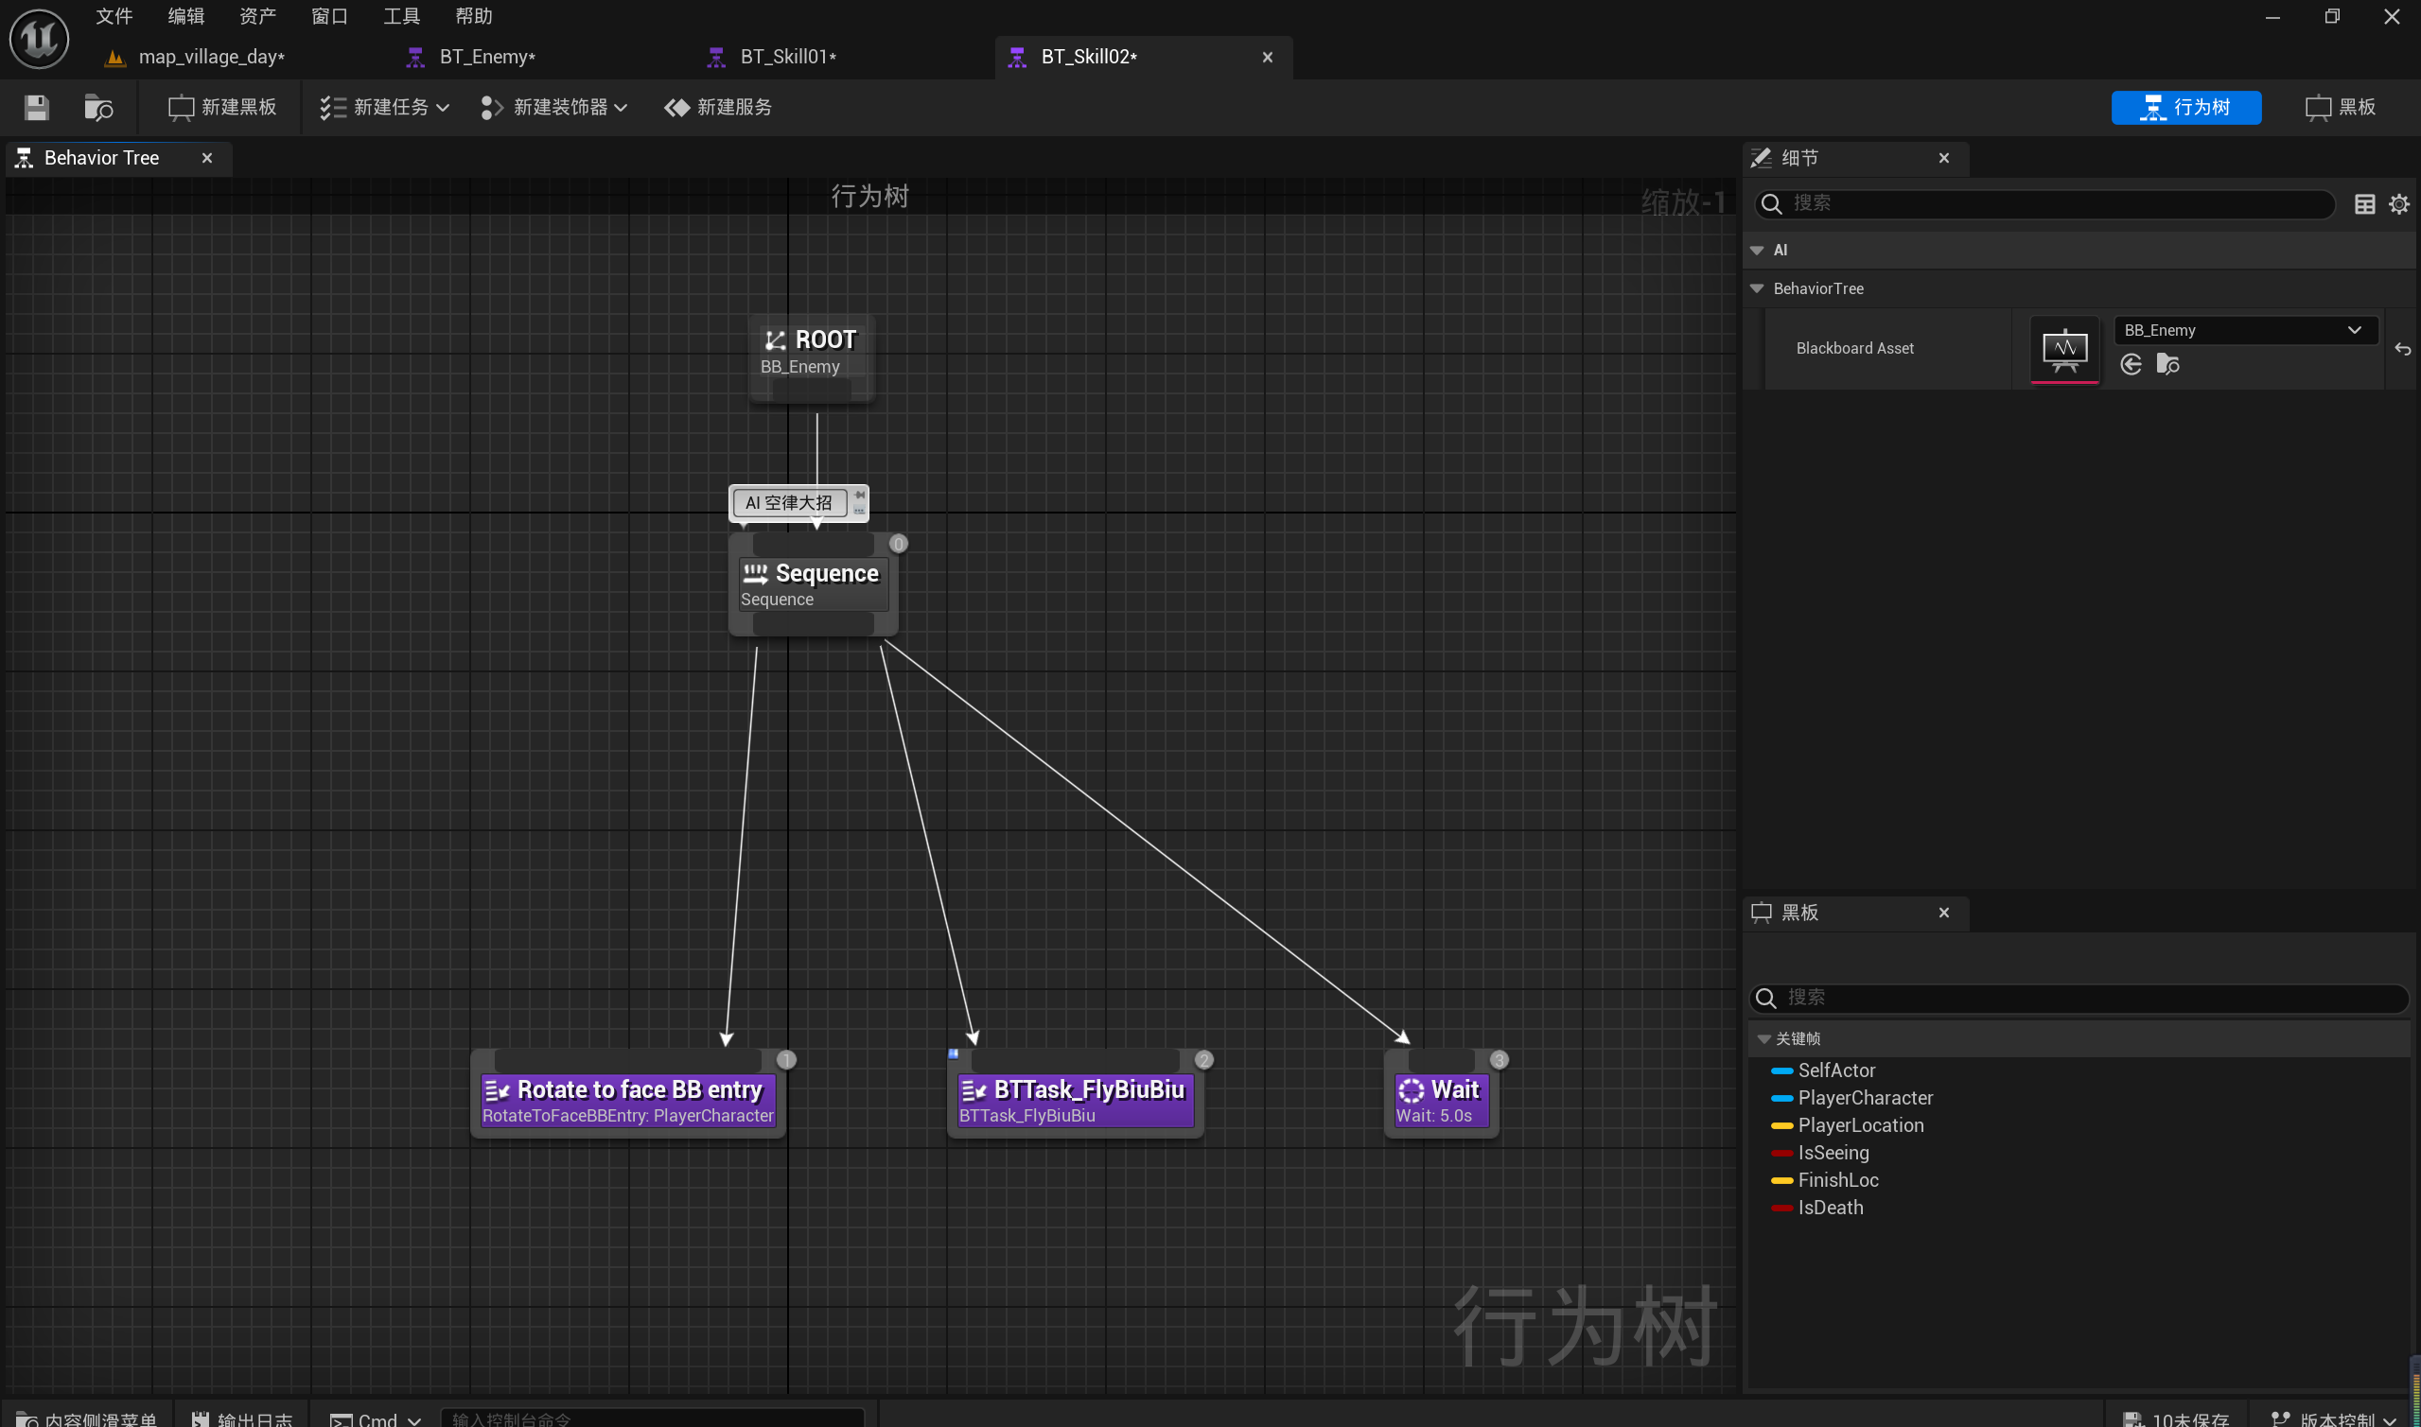Select the PlayerLocation blackboard key
The image size is (2421, 1427).
[x=1860, y=1125]
